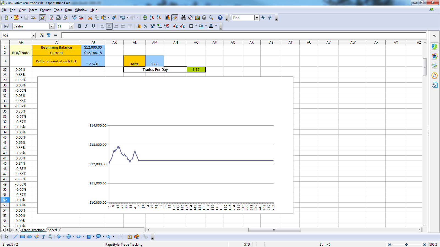The width and height of the screenshot is (440, 247).
Task: Insert a Sum formula
Action: pos(49,35)
